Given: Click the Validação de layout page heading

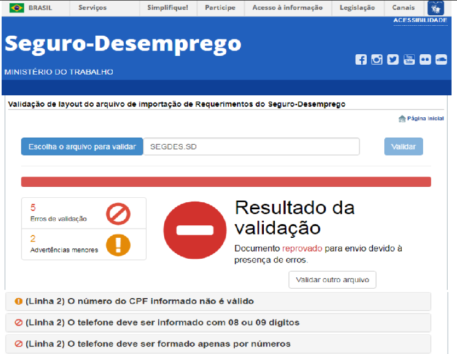Looking at the screenshot, I should tap(177, 104).
